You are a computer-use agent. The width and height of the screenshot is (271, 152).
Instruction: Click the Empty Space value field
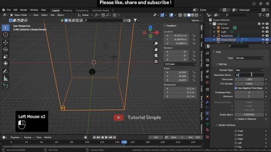point(249,114)
